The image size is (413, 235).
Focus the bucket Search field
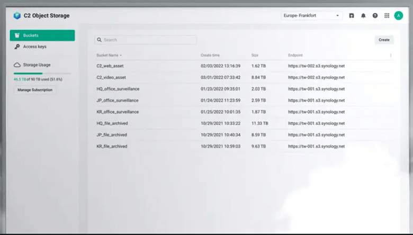(148, 40)
